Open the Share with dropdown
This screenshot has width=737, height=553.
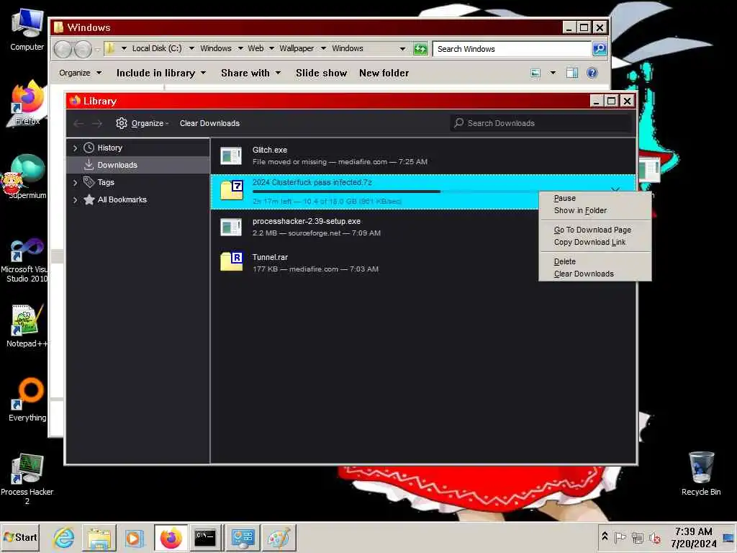point(251,73)
